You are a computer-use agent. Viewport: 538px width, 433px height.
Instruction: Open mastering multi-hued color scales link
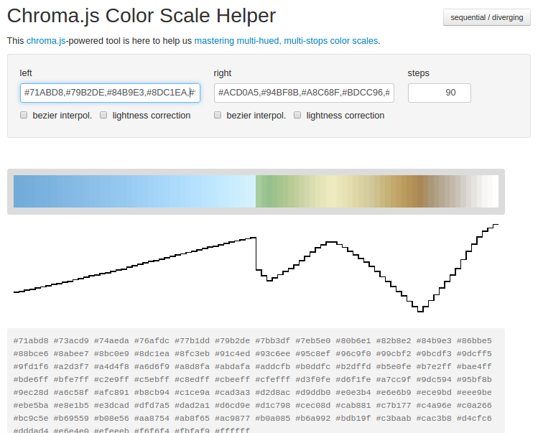(x=286, y=41)
